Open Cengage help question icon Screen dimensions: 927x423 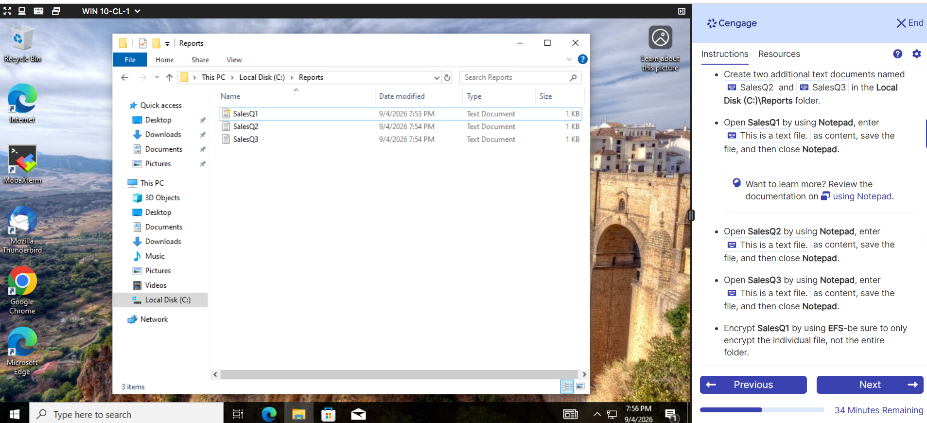click(x=898, y=54)
